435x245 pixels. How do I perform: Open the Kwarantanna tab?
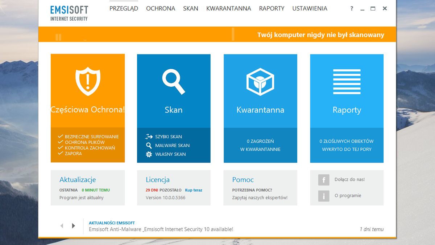click(229, 8)
